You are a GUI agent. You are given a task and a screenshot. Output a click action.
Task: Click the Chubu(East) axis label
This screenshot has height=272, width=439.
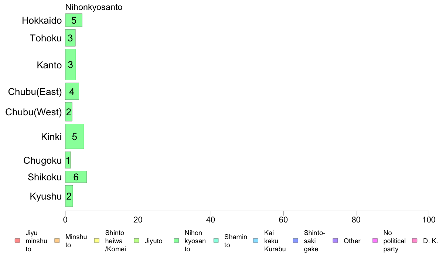pyautogui.click(x=35, y=92)
